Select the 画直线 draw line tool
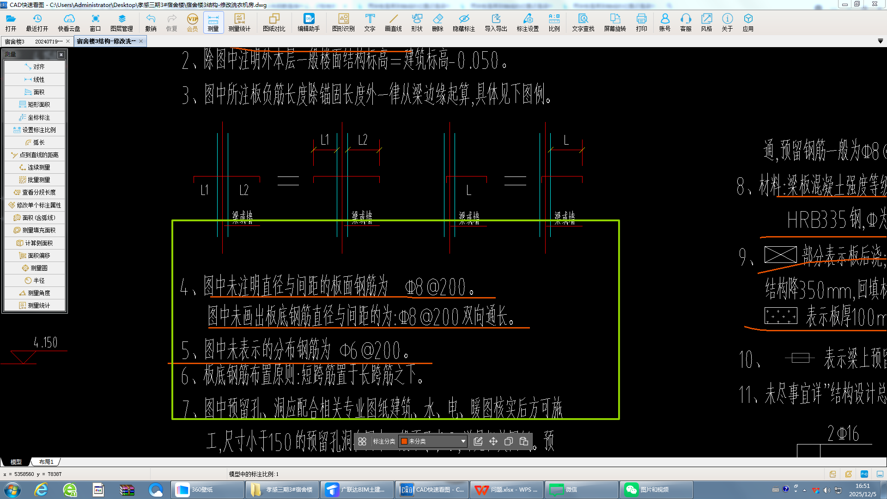 point(393,22)
